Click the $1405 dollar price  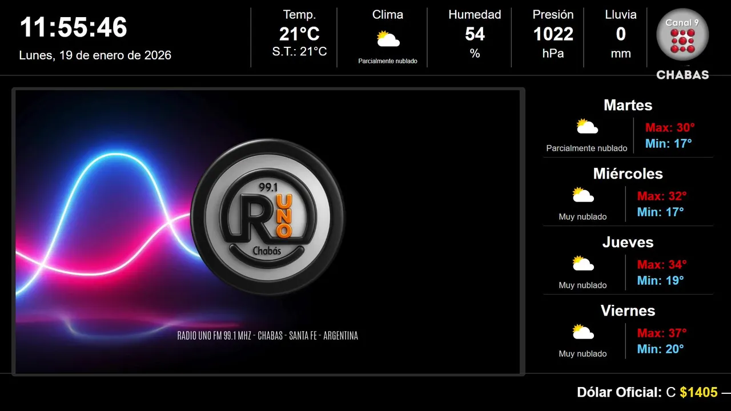pos(698,393)
